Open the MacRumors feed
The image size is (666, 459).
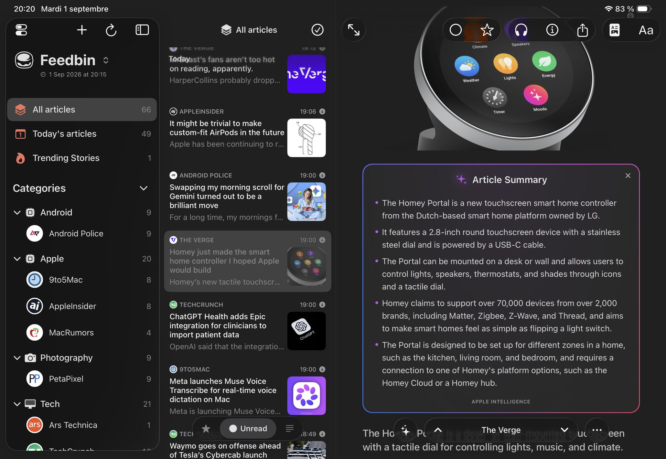(x=82, y=333)
